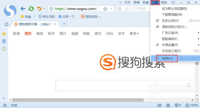This screenshot has height=108, width=200.
Task: Click the ad-block counter icon showing 0
Action: click(178, 105)
